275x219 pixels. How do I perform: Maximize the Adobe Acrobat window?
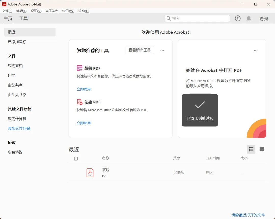(256, 4)
